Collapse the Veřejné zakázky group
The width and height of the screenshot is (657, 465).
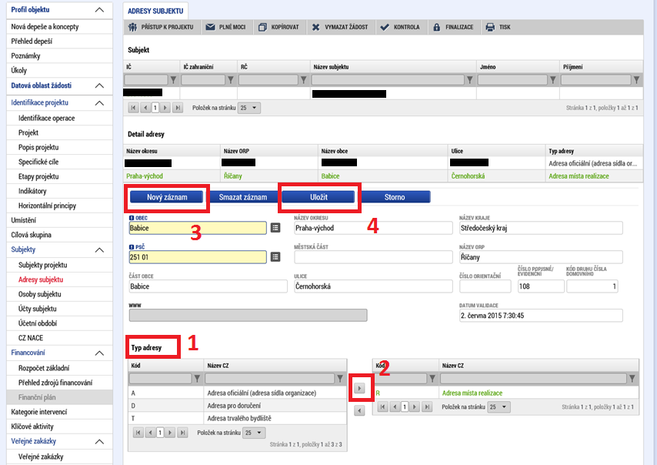(99, 442)
